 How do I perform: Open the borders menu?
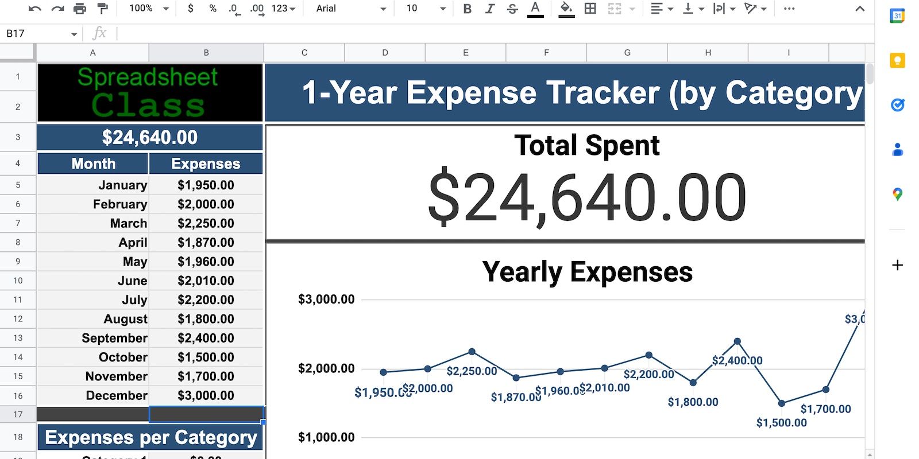pos(590,9)
